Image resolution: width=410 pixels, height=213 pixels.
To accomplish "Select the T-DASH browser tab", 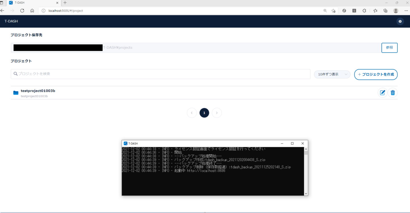I will pos(34,3).
